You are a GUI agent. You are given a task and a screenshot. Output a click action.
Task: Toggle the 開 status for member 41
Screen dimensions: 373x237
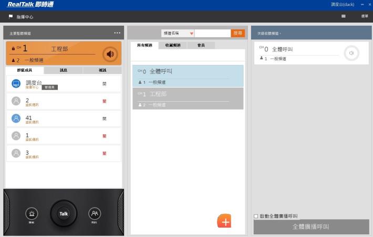(104, 118)
